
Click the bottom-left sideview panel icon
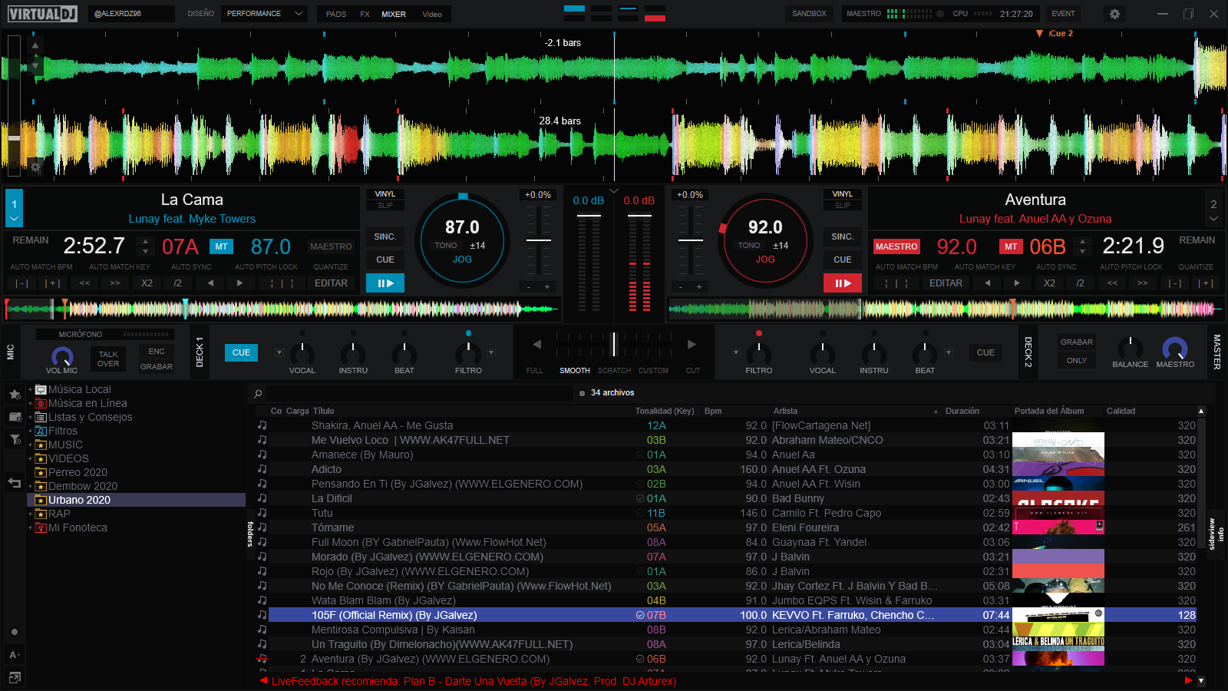click(15, 678)
